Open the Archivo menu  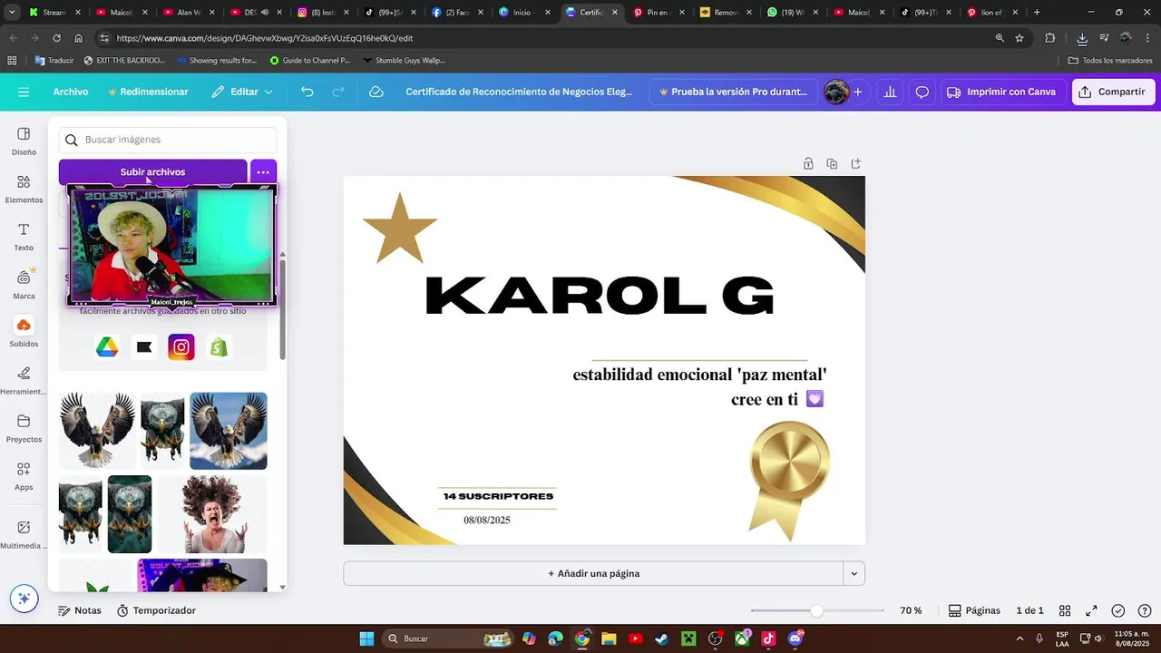coord(71,92)
